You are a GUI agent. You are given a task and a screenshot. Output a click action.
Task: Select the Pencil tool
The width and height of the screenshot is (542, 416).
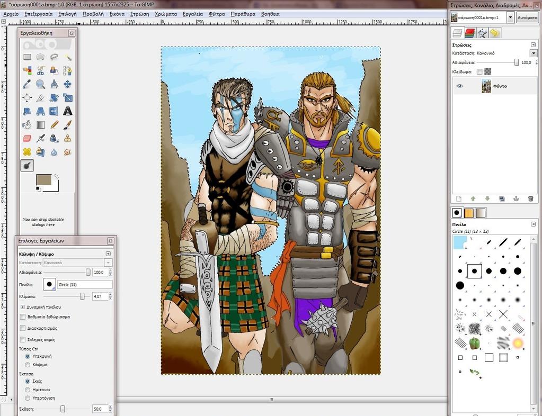[54, 124]
